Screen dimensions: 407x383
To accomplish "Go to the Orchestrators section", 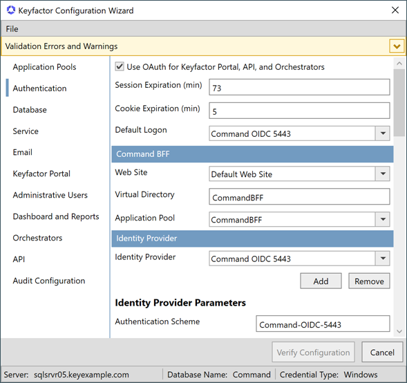I will click(37, 238).
